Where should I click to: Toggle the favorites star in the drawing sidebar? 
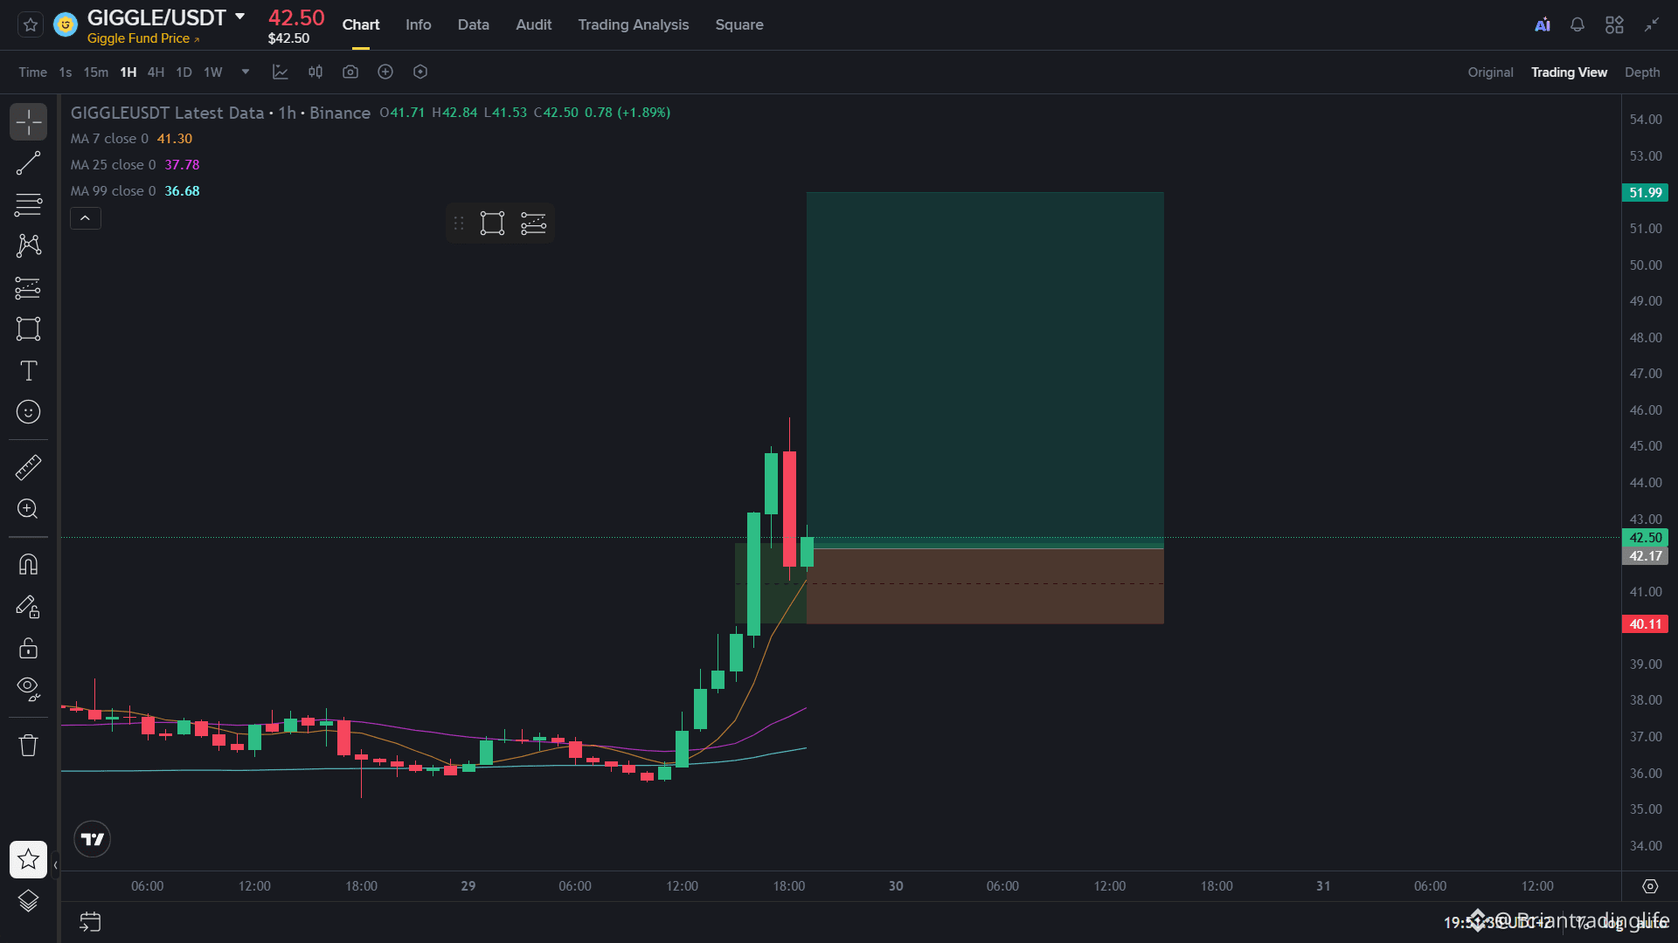(28, 860)
